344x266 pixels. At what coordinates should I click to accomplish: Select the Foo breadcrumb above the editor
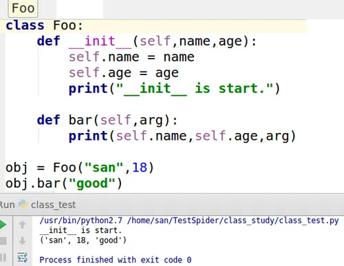tap(23, 8)
